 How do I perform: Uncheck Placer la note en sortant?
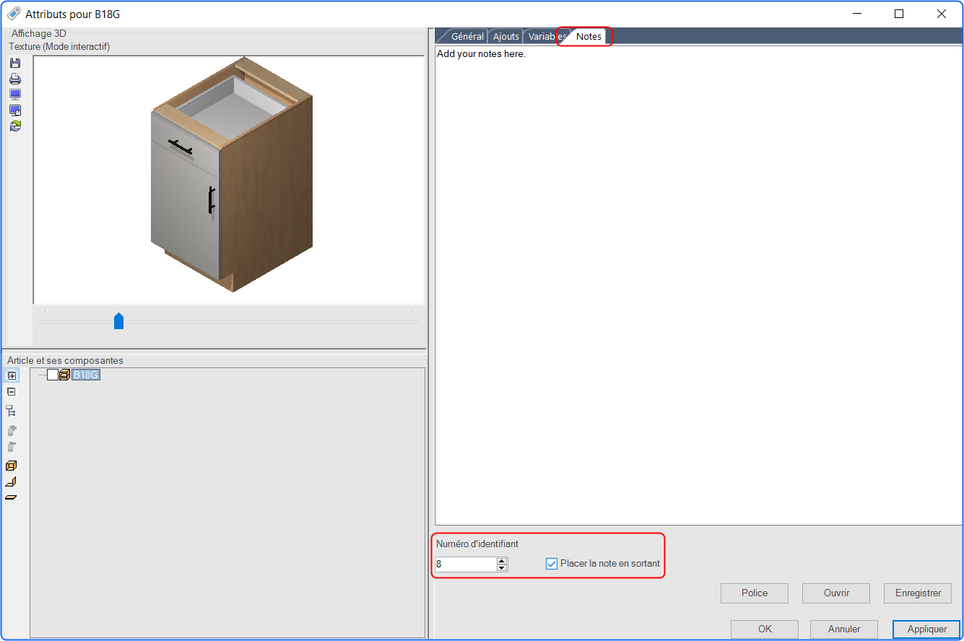pos(552,564)
